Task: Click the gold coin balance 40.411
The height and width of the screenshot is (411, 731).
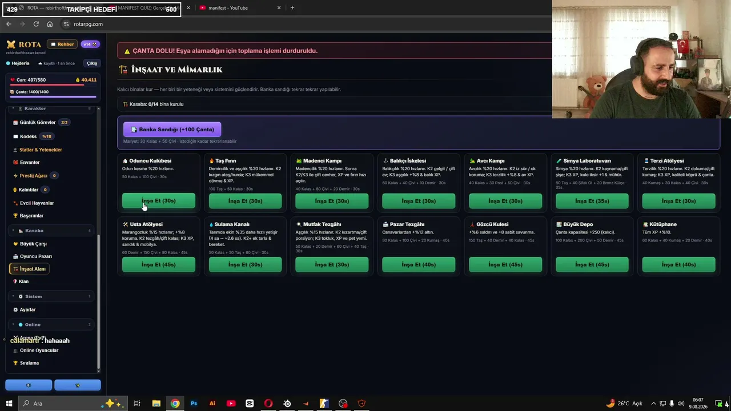Action: (x=86, y=80)
